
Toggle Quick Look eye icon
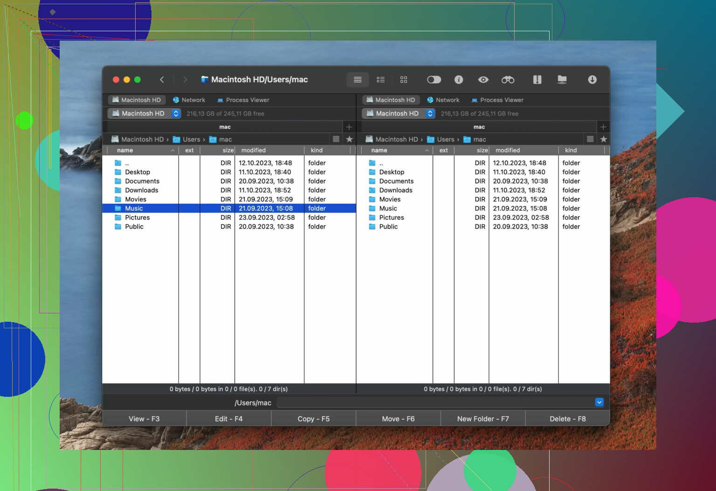tap(483, 80)
